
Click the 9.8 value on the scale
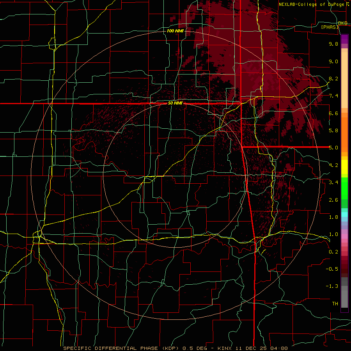(x=333, y=44)
